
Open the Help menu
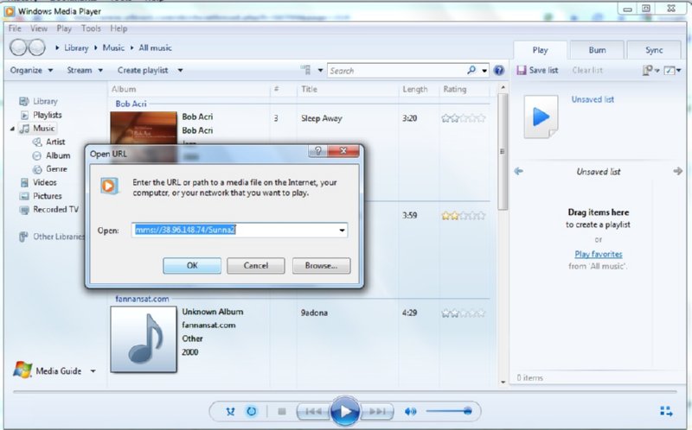[119, 28]
